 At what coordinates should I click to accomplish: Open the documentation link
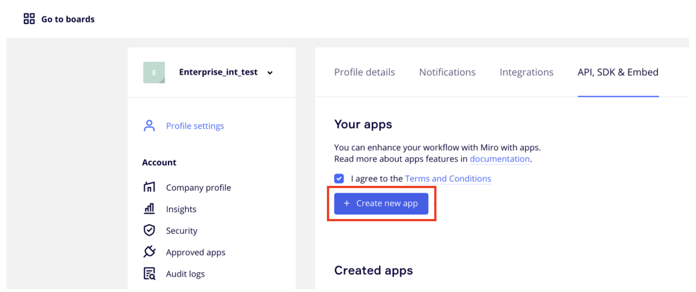[x=500, y=159]
